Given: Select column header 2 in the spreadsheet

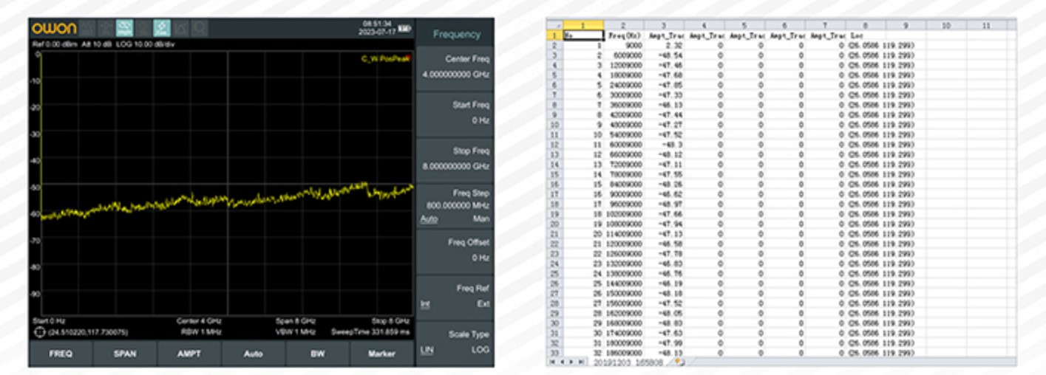Looking at the screenshot, I should coord(623,25).
